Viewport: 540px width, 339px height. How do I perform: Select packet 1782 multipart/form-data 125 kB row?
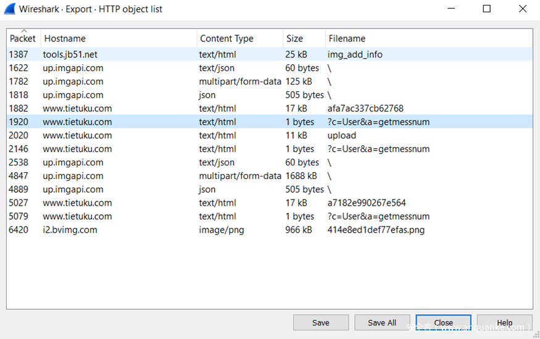(270, 82)
